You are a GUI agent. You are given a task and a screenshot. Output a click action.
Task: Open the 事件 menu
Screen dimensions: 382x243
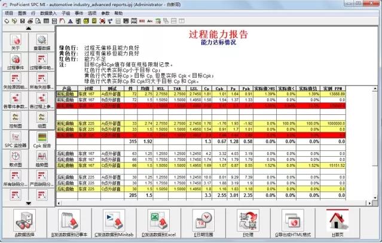pyautogui.click(x=79, y=13)
